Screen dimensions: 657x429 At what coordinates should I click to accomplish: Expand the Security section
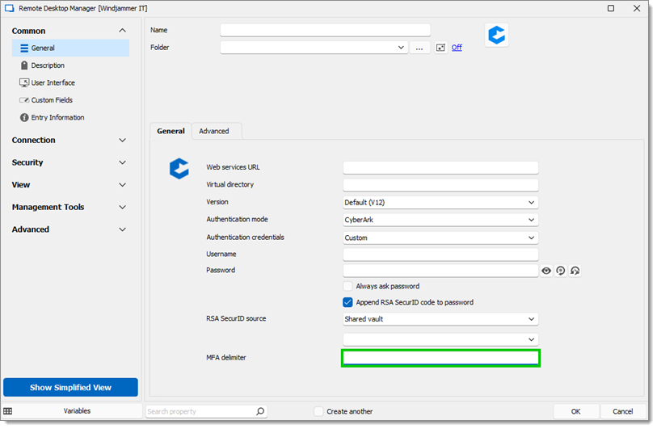point(122,162)
